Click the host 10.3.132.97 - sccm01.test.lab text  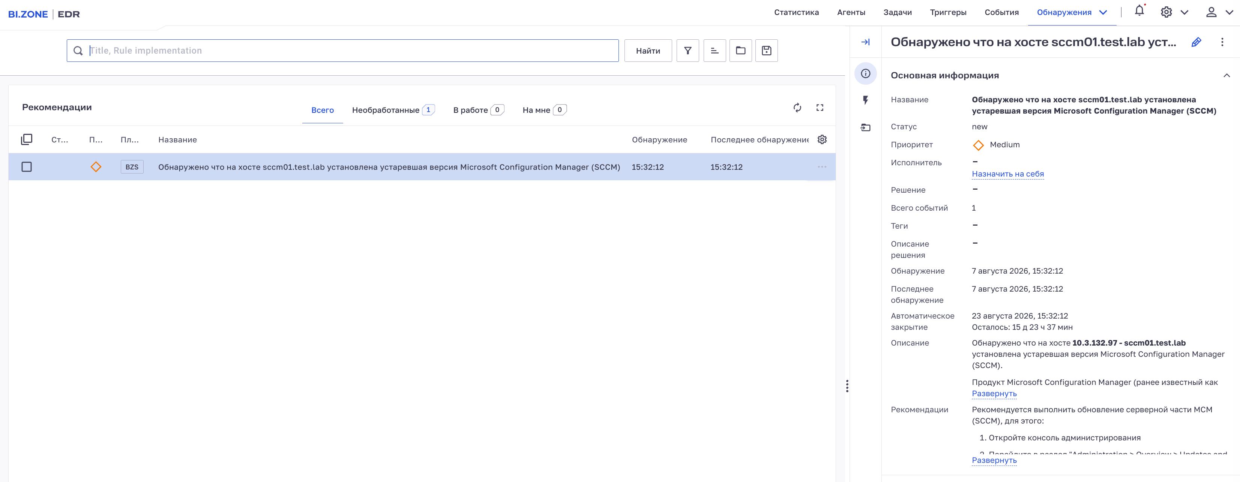1129,343
